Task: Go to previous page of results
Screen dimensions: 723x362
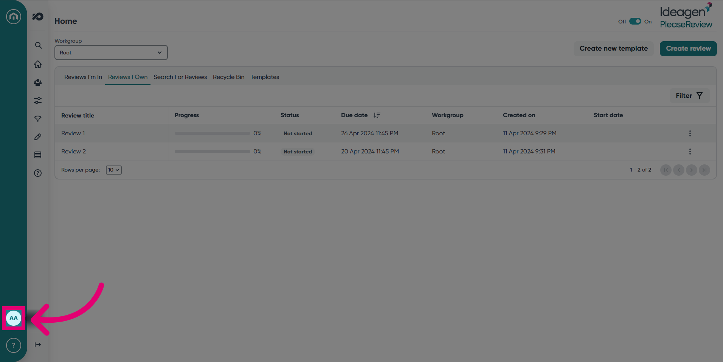Action: pos(679,170)
